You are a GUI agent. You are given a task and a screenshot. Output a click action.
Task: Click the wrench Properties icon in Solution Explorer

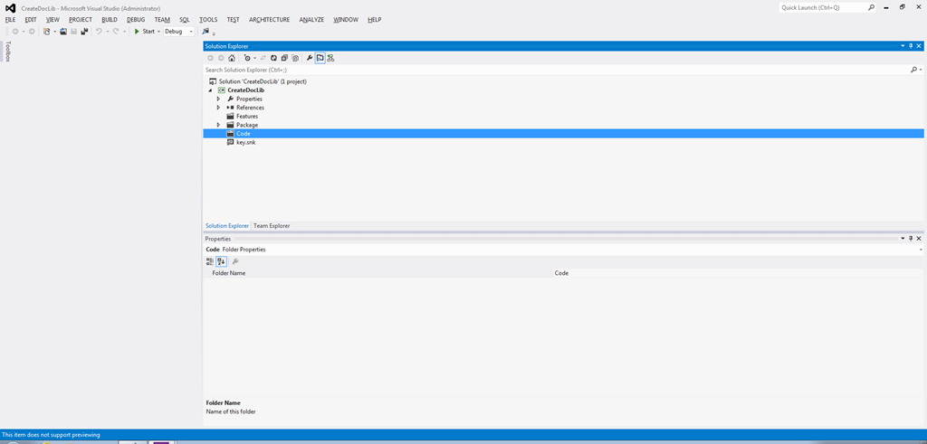(310, 58)
